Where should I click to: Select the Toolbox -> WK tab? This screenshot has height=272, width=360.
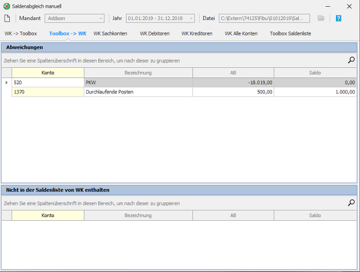[x=68, y=33]
